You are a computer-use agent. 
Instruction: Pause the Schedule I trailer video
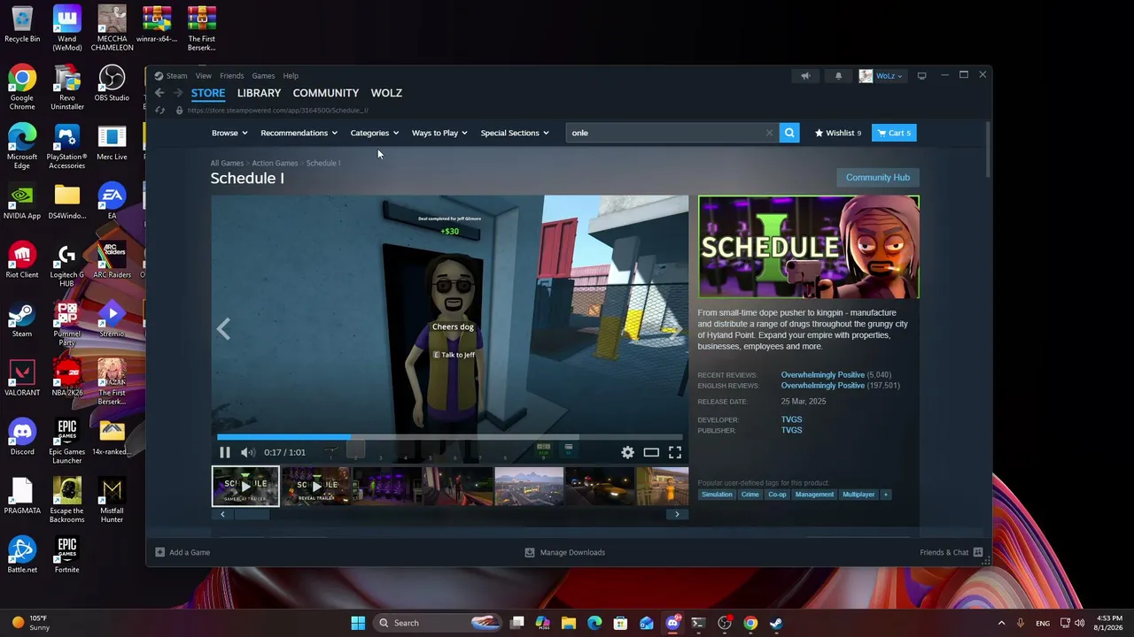coord(225,452)
